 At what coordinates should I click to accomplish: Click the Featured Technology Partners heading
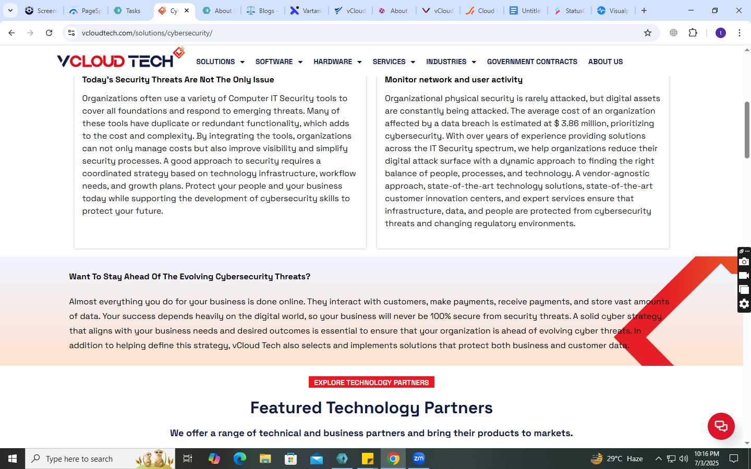point(371,408)
